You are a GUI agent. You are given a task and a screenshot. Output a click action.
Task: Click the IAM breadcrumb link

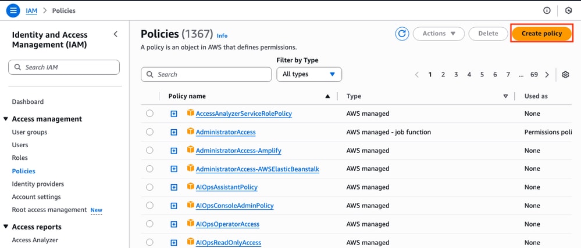(31, 10)
